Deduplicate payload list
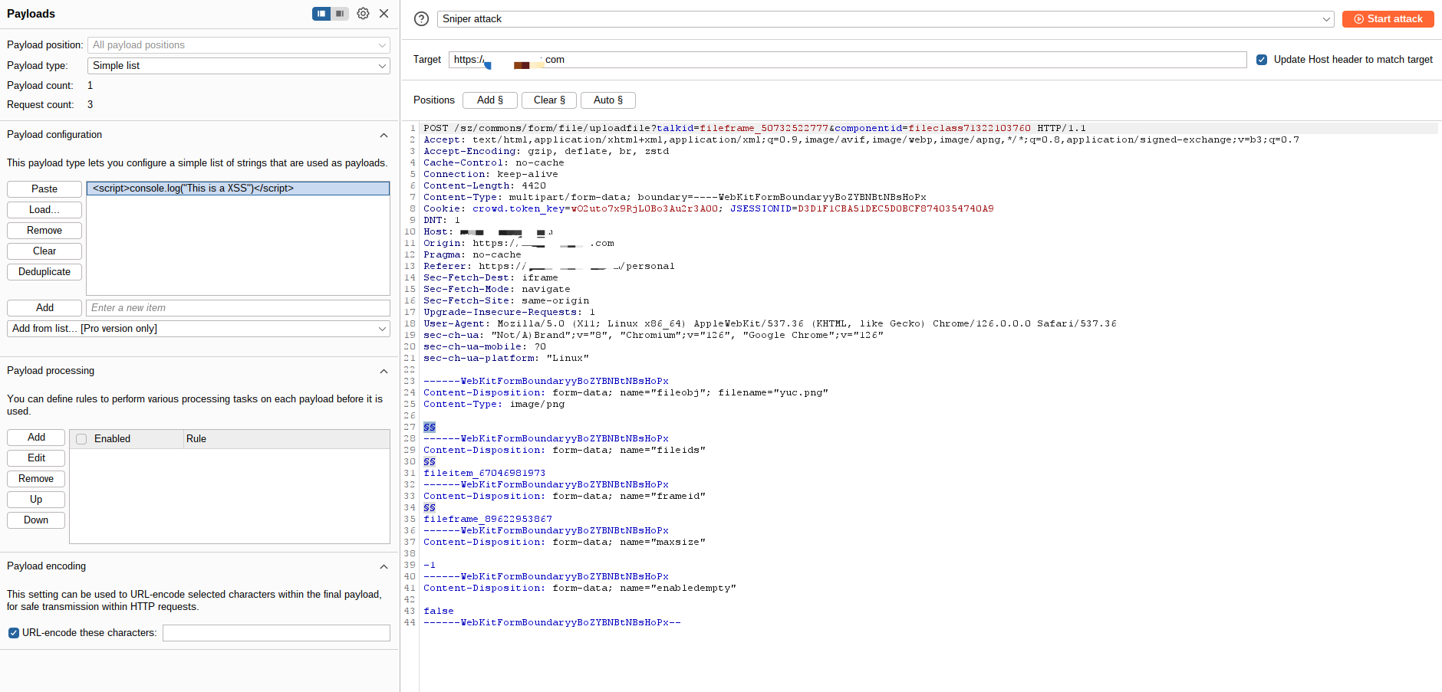This screenshot has width=1442, height=692. coord(44,272)
